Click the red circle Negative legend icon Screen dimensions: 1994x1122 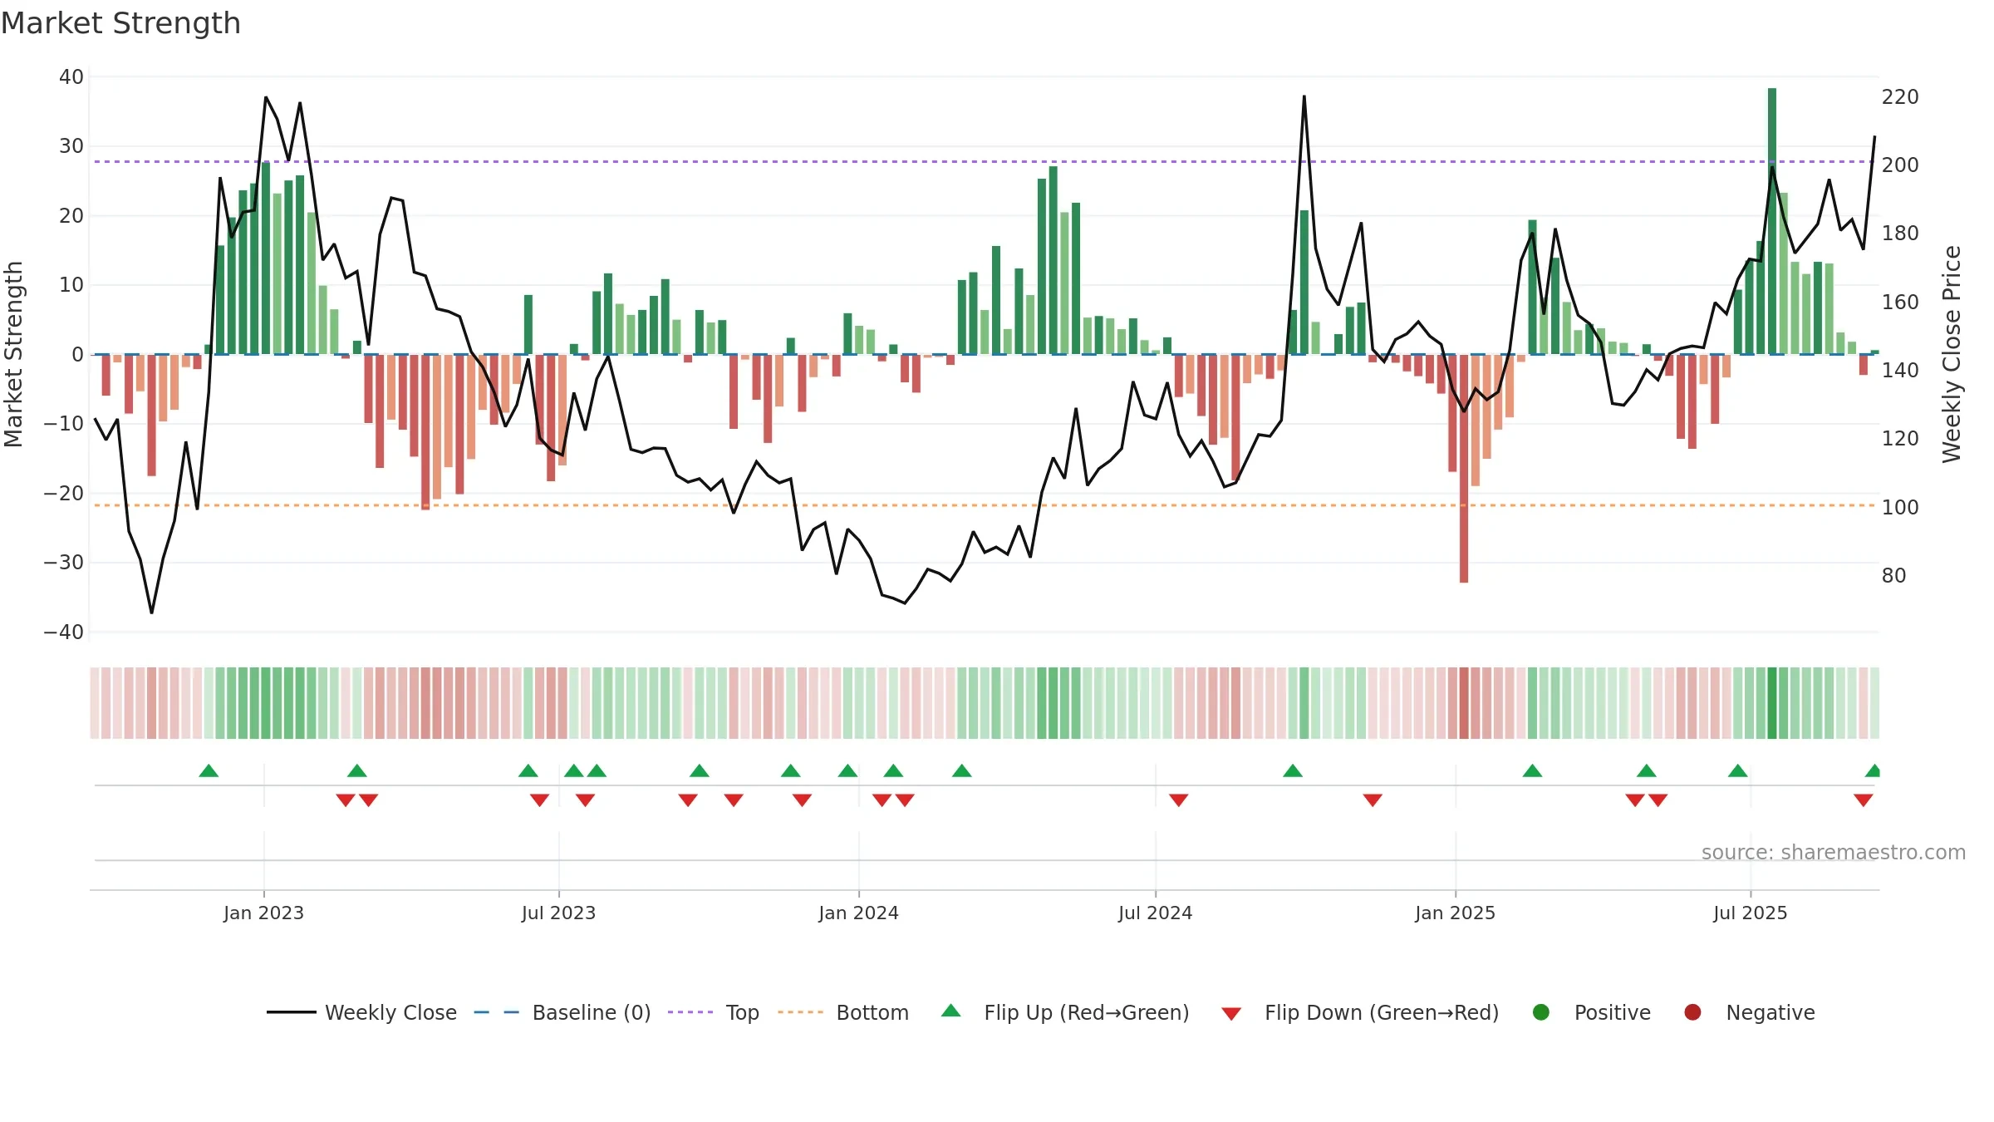(x=1692, y=1012)
